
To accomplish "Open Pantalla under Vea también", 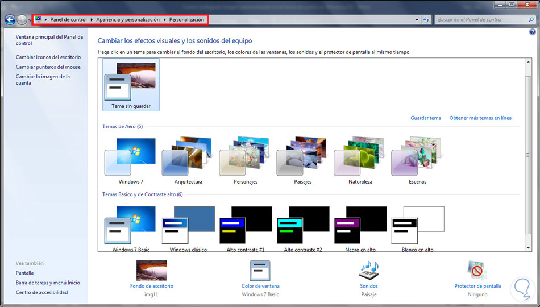I will 24,273.
